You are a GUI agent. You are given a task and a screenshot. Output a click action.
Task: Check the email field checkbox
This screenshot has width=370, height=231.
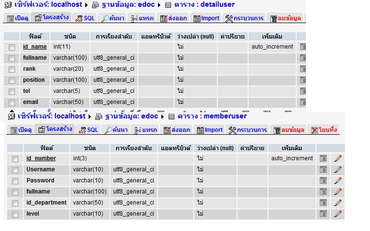coord(12,103)
